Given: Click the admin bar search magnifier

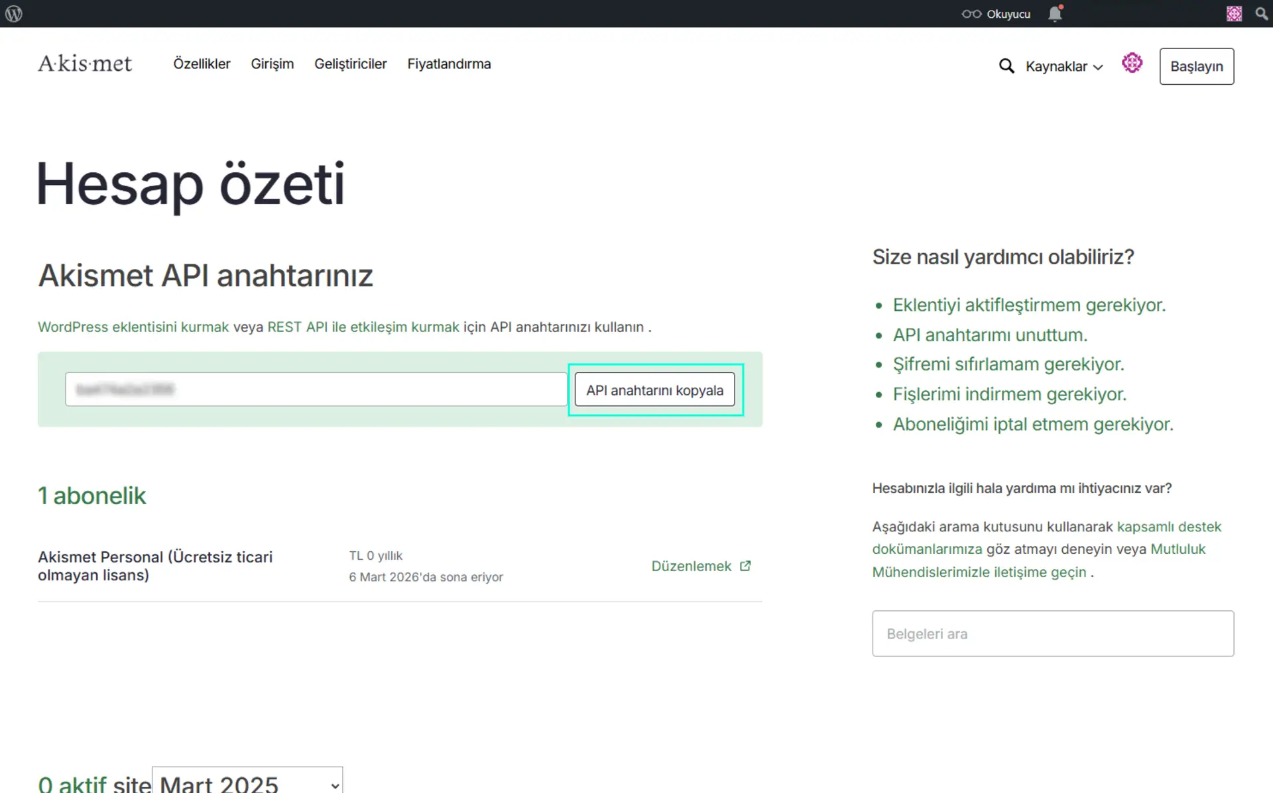Looking at the screenshot, I should (x=1261, y=13).
